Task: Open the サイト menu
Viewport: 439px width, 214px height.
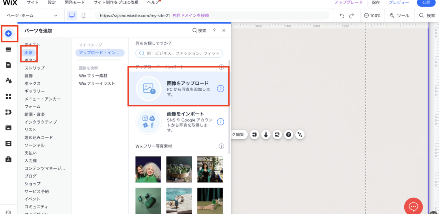Action: [x=33, y=3]
